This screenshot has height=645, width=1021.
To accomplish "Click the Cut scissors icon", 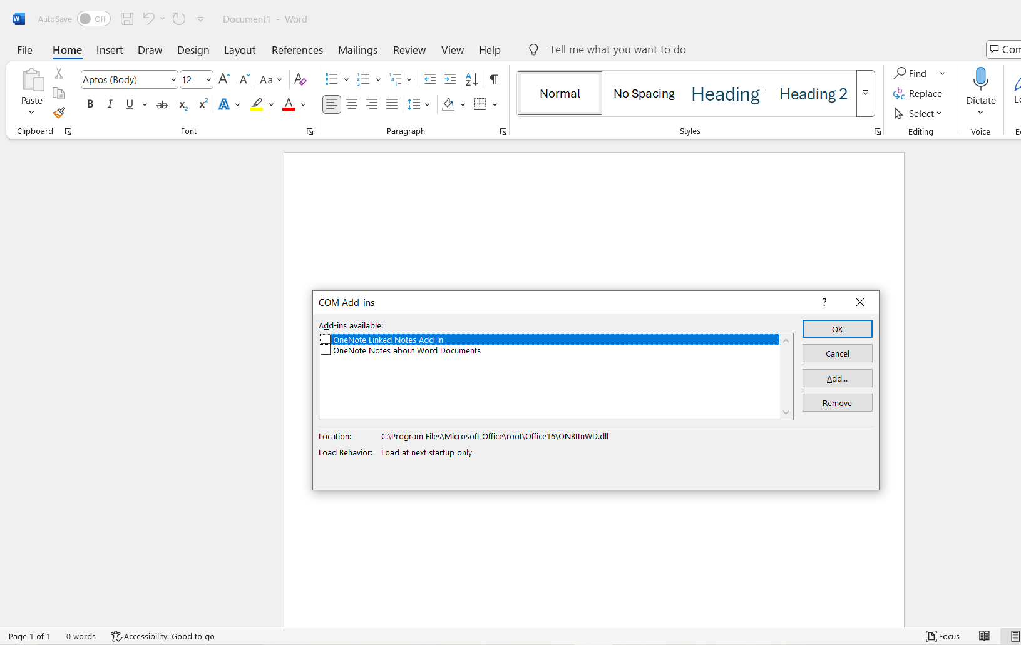I will 59,74.
